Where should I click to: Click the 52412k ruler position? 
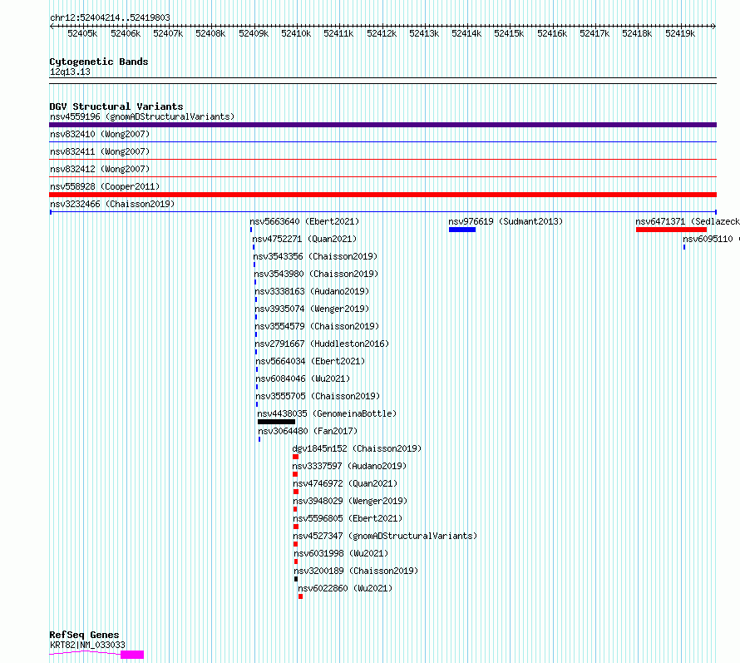point(382,33)
